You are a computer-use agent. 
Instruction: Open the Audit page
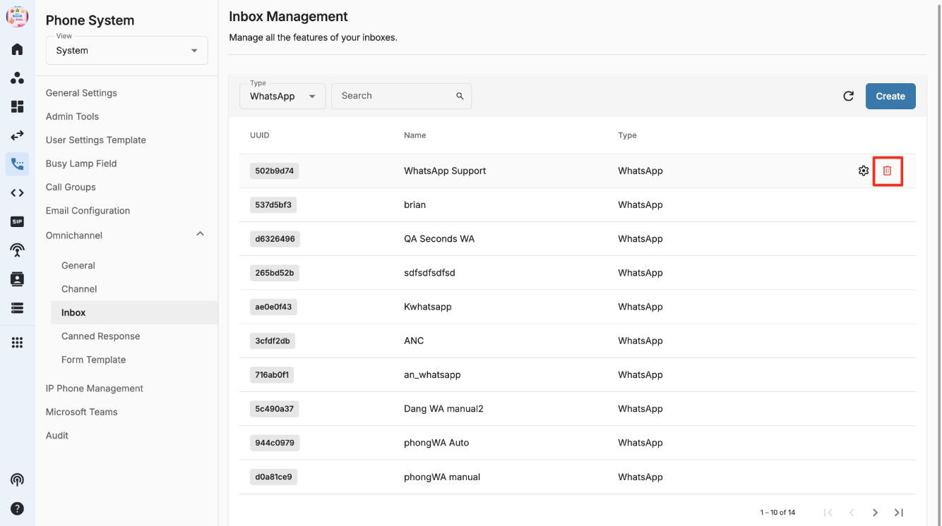(57, 436)
